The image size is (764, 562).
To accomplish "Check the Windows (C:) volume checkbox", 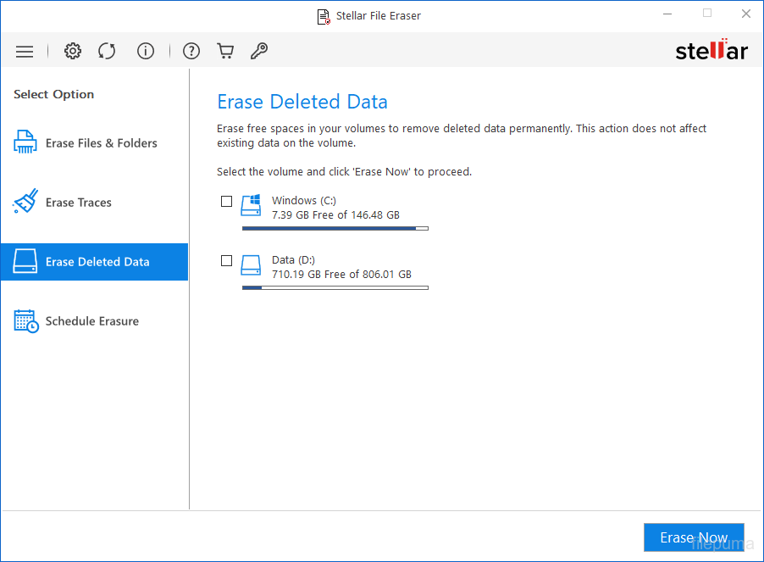I will pos(226,202).
